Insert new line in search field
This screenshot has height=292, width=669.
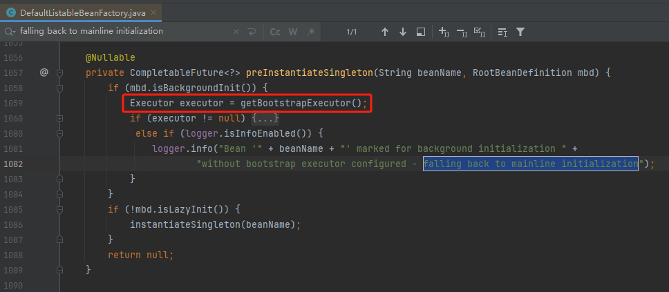pyautogui.click(x=252, y=32)
